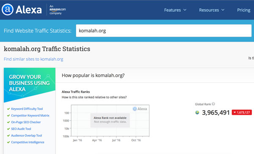This screenshot has height=154, width=254.
Task: Click the globe icon beside global rank
Action: 197,112
